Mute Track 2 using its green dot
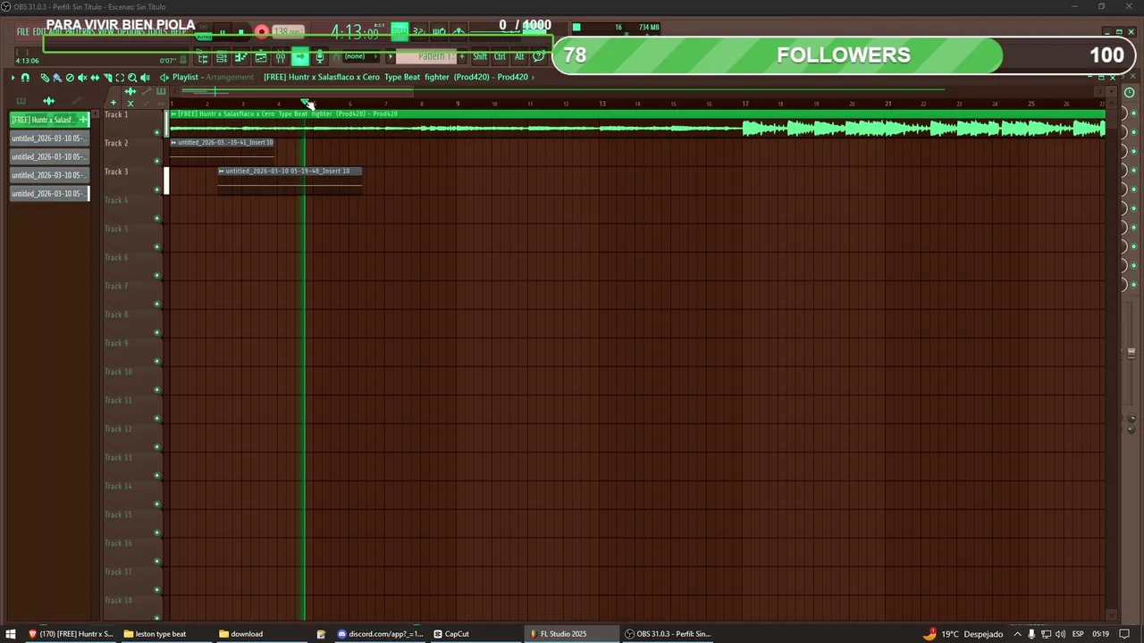 pos(157,162)
